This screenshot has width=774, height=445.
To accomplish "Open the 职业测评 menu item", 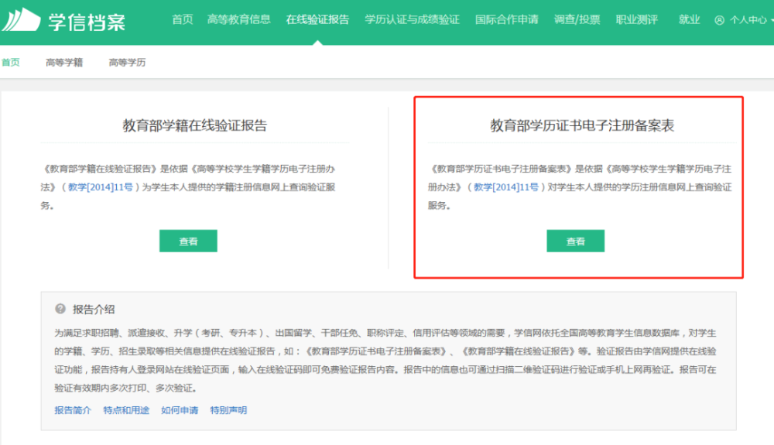I will click(637, 19).
